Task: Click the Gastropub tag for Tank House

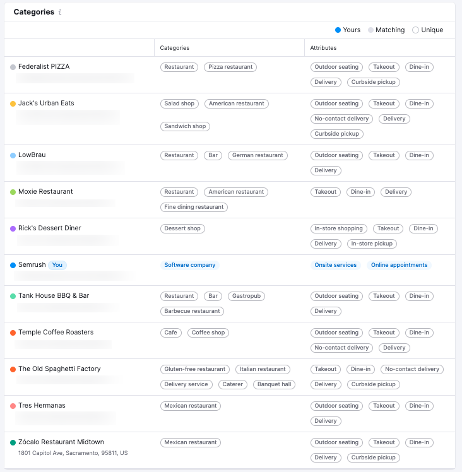Action: (247, 296)
